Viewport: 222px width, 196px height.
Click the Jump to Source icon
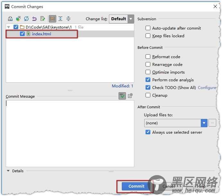click(x=42, y=19)
